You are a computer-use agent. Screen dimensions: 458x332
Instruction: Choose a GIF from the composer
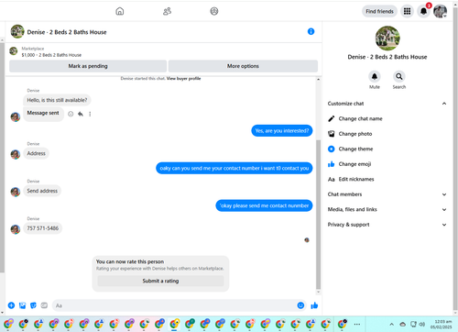(44, 305)
